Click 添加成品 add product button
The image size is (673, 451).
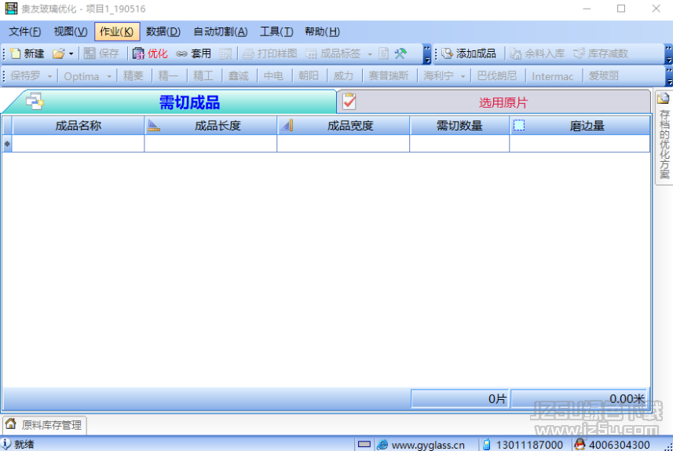tap(469, 53)
